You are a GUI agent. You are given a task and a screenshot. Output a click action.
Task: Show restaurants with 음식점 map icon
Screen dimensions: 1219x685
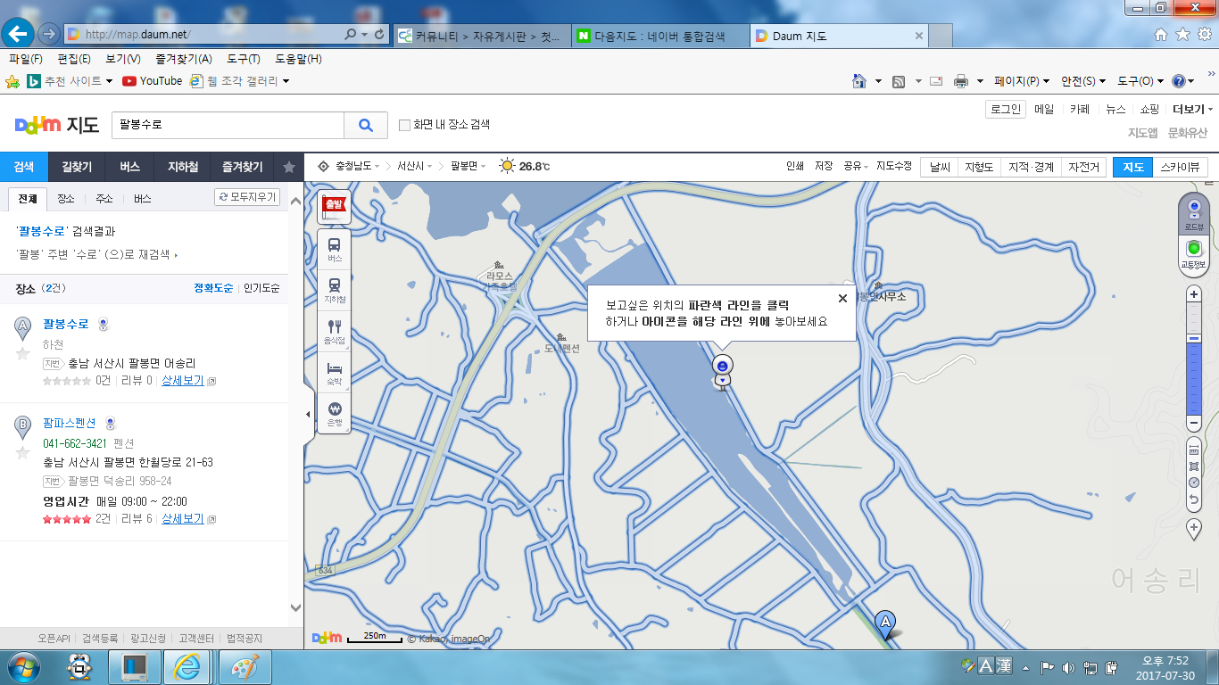335,331
